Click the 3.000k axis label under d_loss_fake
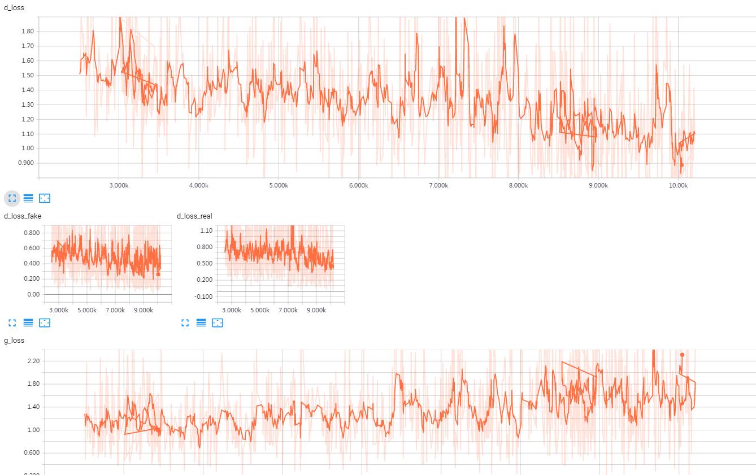The width and height of the screenshot is (756, 475). [59, 310]
